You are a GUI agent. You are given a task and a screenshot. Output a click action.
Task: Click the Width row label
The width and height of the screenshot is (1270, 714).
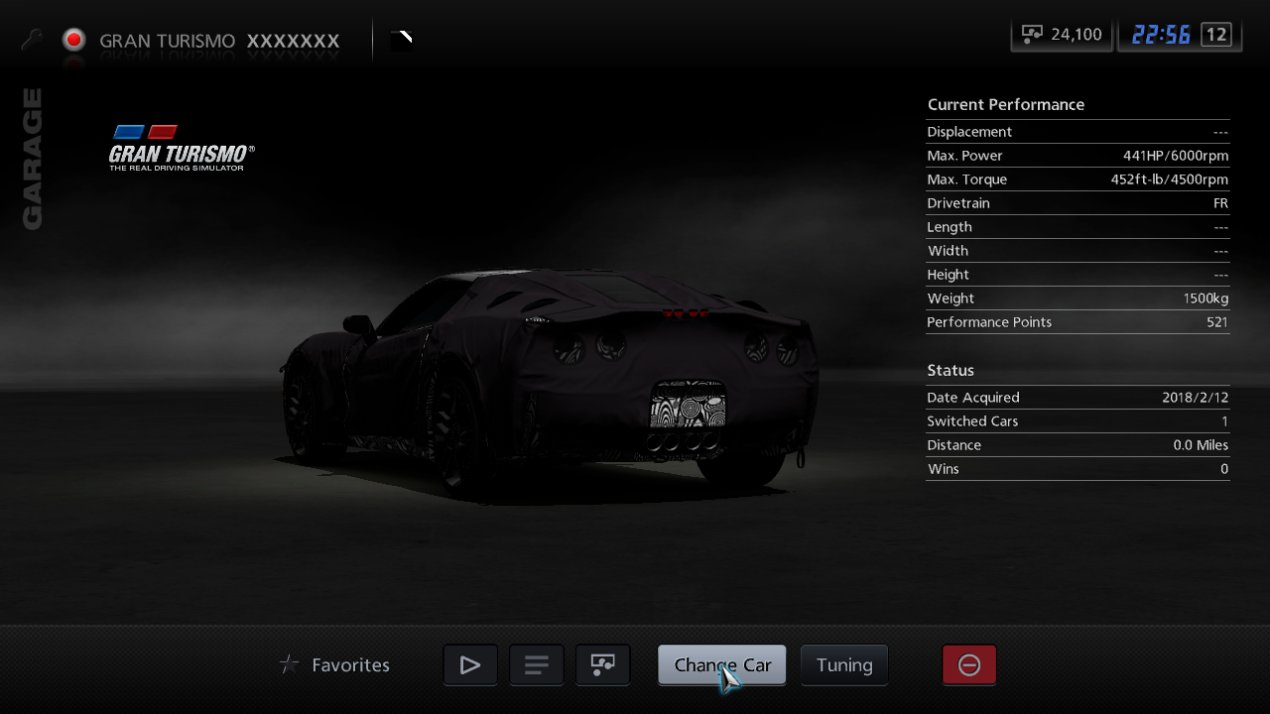(x=948, y=251)
